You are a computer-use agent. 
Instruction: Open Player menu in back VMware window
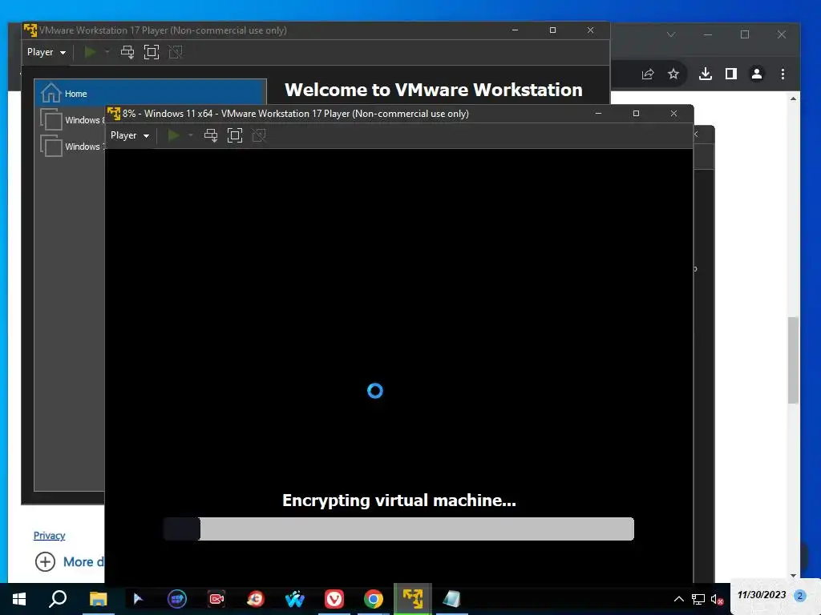46,52
